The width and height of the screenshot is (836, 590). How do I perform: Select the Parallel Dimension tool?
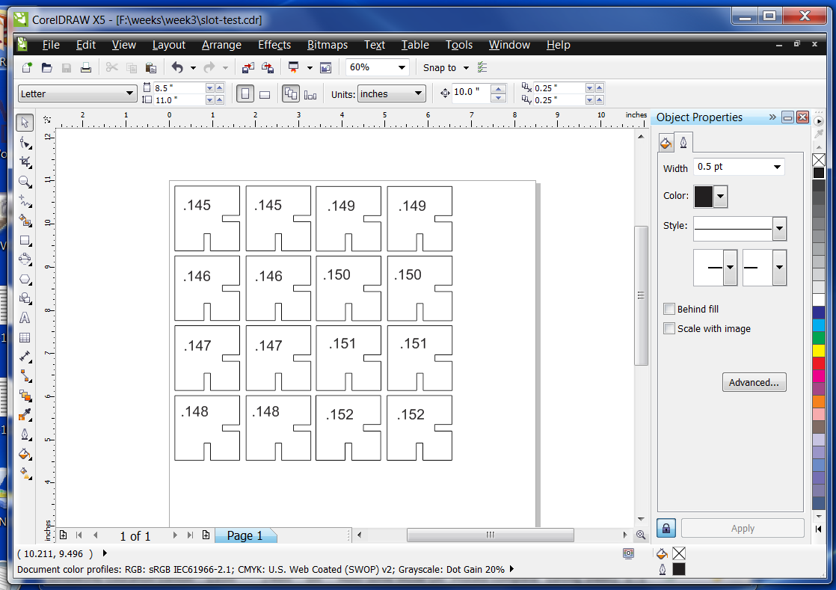(25, 357)
